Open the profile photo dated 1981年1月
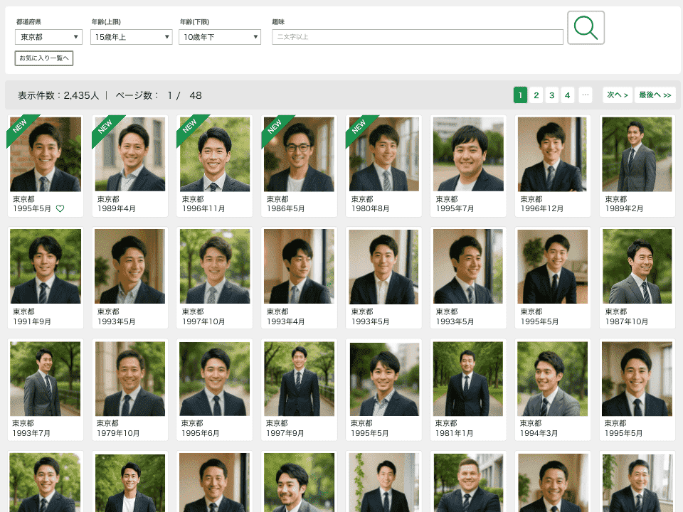 pos(468,378)
